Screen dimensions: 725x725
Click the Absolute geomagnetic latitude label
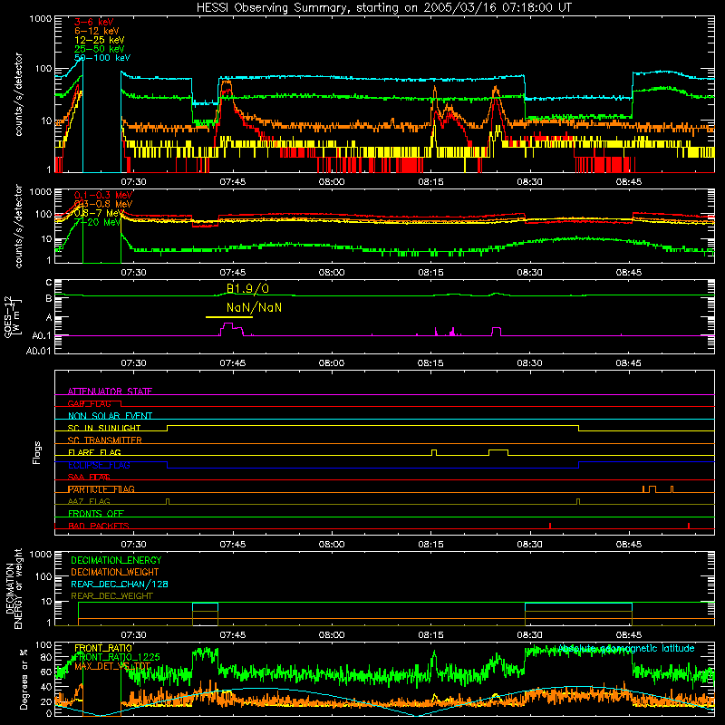(626, 649)
